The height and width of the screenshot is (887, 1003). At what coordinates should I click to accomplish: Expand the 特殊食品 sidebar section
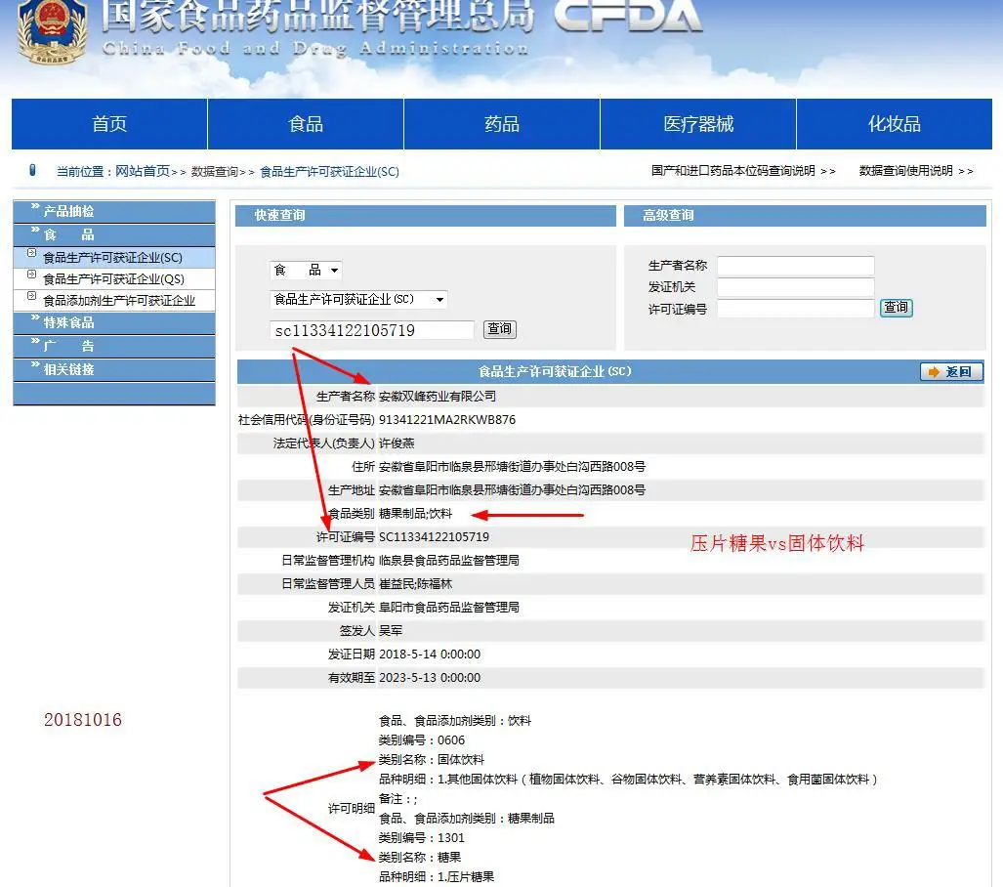click(114, 322)
